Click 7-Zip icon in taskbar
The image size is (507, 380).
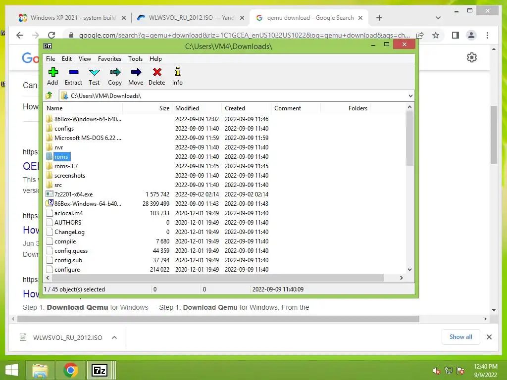100,370
